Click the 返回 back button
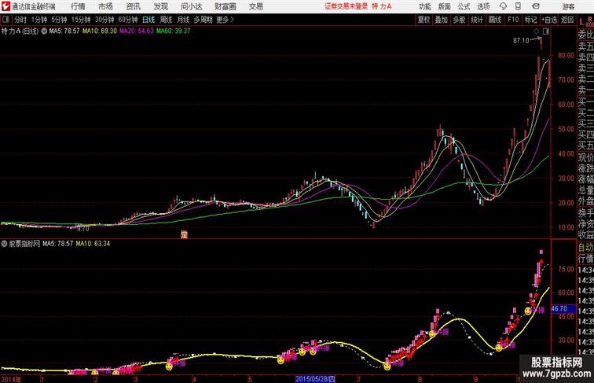This screenshot has height=383, width=594. pos(567,20)
